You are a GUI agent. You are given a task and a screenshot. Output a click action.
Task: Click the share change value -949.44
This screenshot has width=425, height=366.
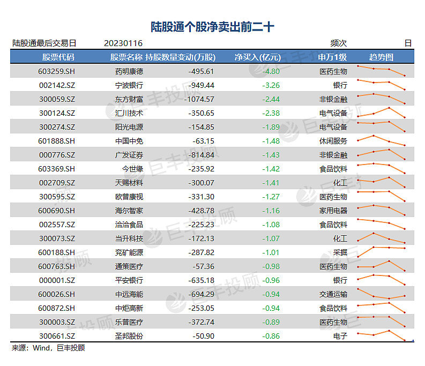coord(202,85)
